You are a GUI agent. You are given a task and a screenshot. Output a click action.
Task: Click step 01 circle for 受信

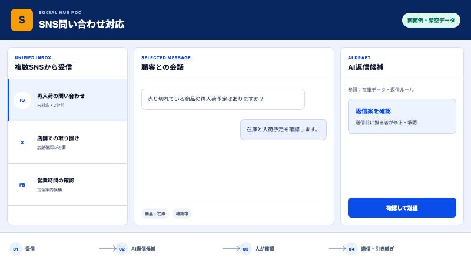click(16, 249)
